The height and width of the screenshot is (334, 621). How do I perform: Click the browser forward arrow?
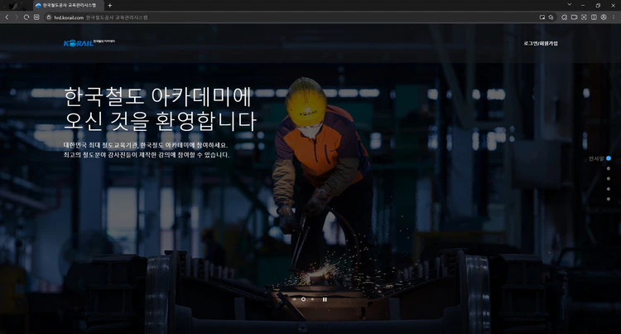point(17,17)
